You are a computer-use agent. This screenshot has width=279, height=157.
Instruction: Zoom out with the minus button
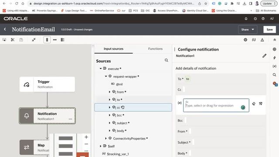pos(86,144)
